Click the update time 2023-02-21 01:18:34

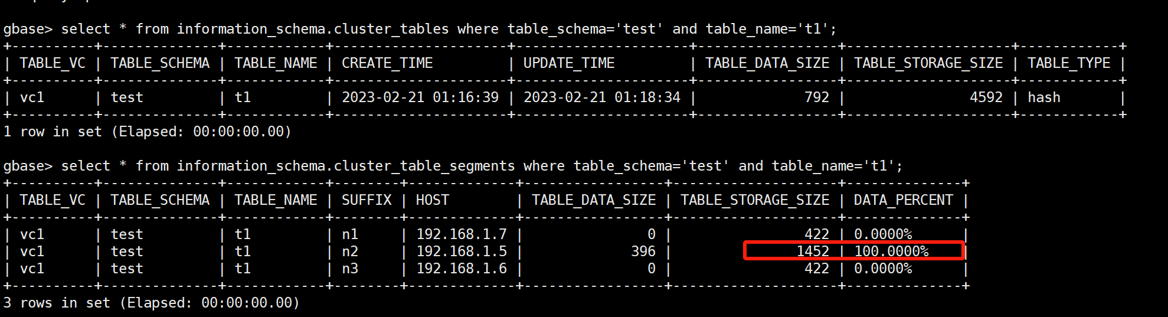pyautogui.click(x=602, y=97)
